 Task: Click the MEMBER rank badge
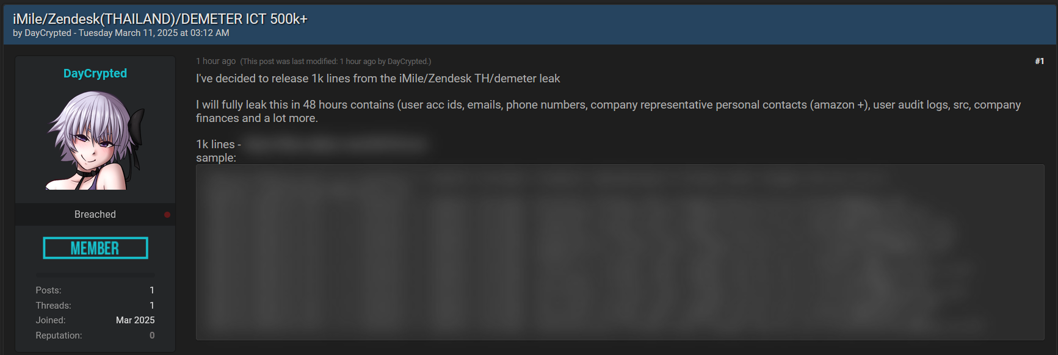click(95, 248)
